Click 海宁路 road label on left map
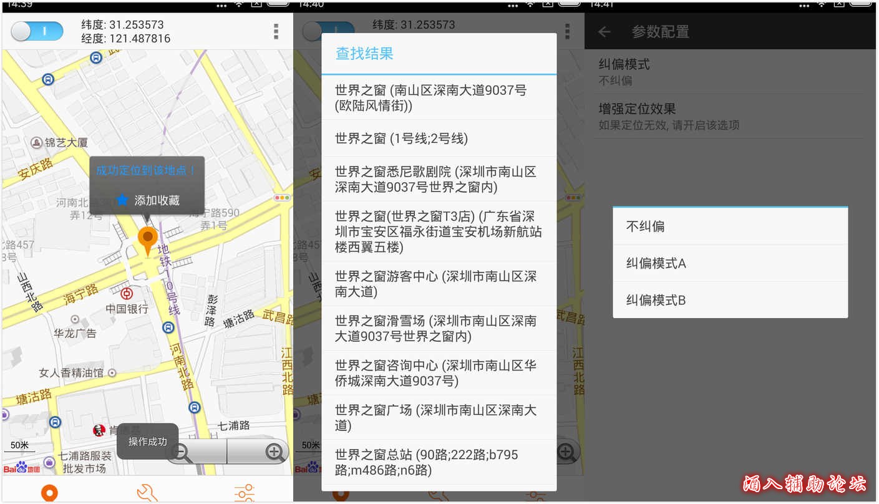879x504 pixels. tap(80, 294)
